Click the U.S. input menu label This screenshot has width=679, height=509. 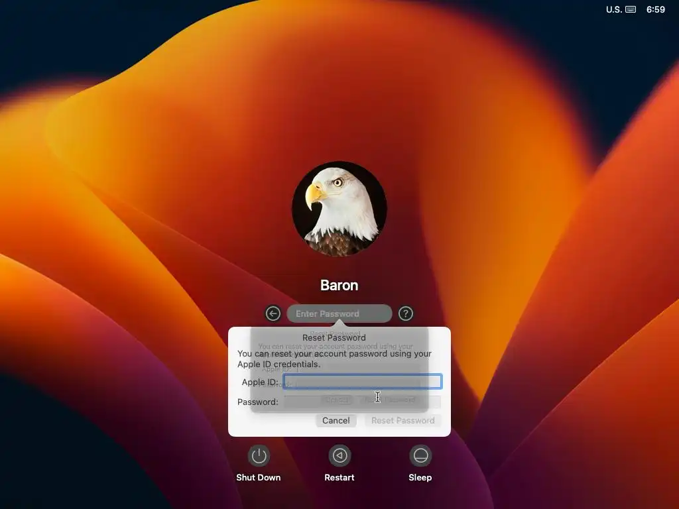click(x=614, y=9)
